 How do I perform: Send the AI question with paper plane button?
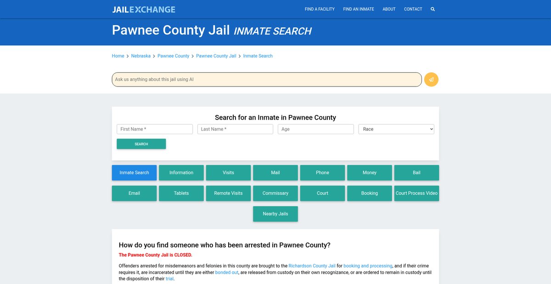click(x=431, y=80)
